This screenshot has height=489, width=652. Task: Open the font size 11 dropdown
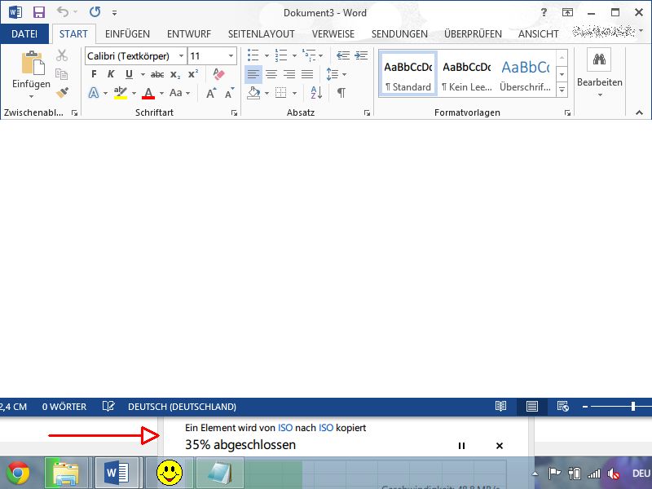(x=231, y=55)
